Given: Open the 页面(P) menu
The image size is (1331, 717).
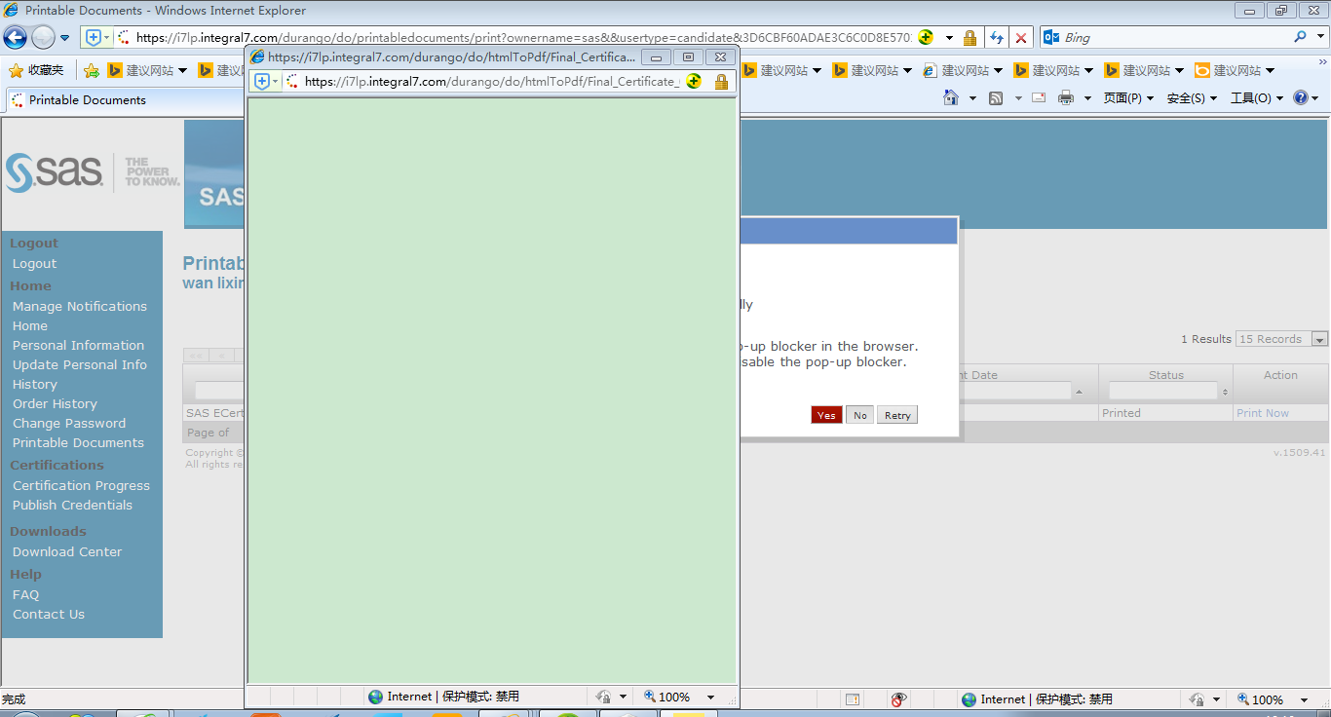Looking at the screenshot, I should [x=1128, y=97].
